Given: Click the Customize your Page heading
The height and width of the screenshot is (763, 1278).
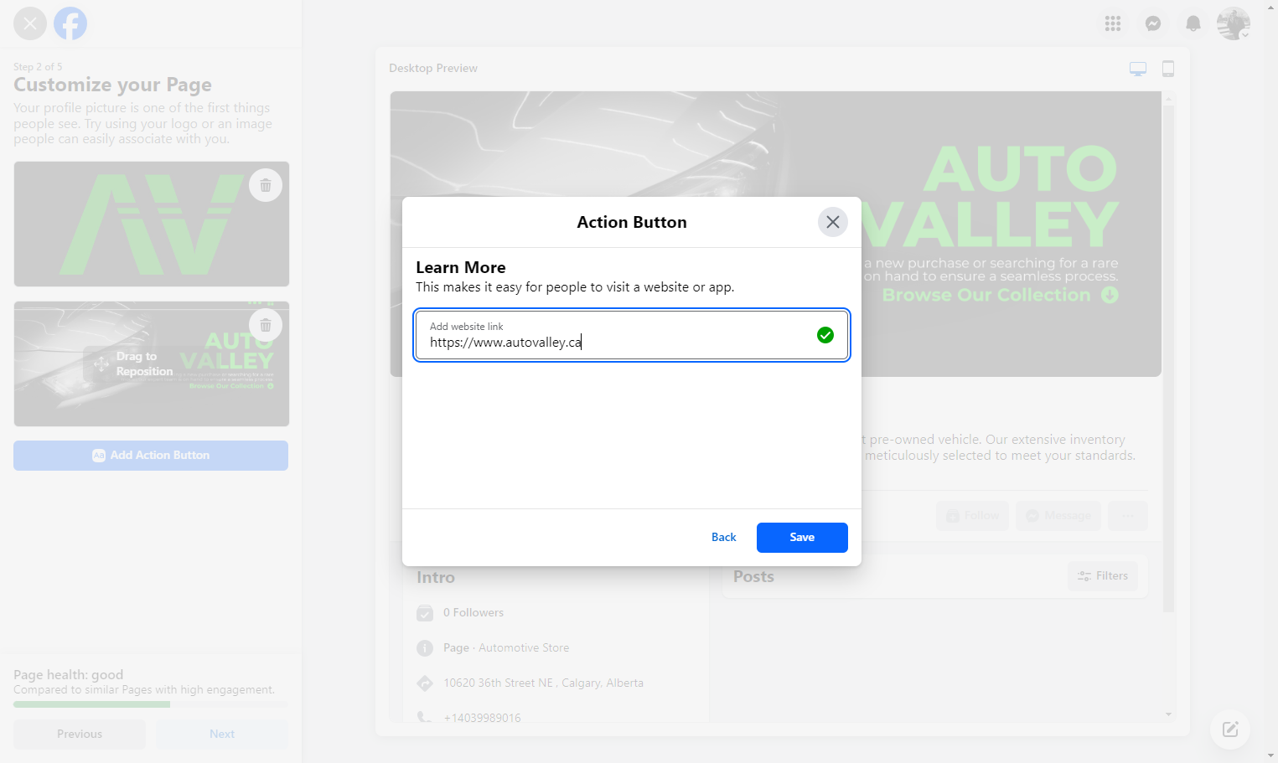Looking at the screenshot, I should pos(112,85).
